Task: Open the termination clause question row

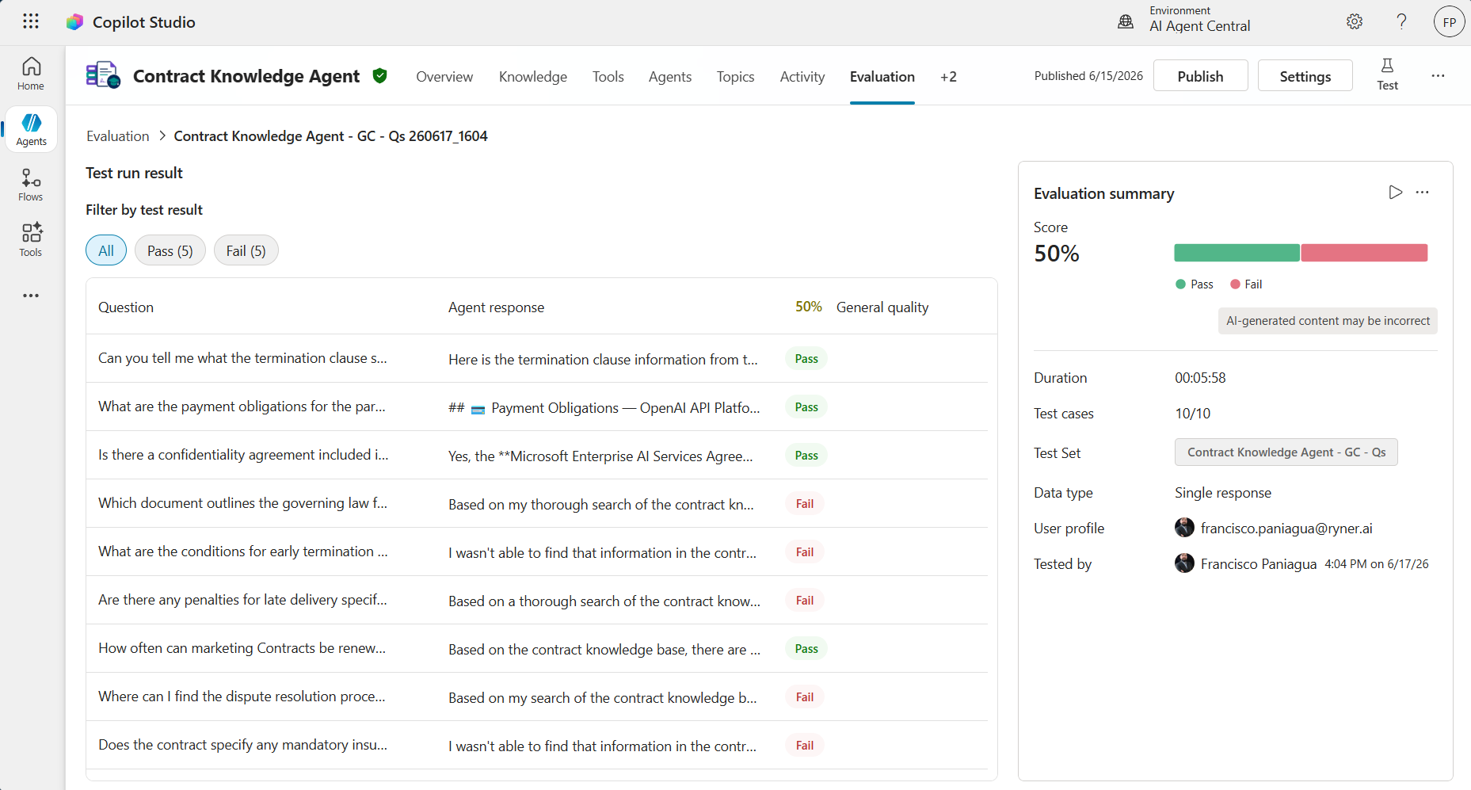Action: 537,359
